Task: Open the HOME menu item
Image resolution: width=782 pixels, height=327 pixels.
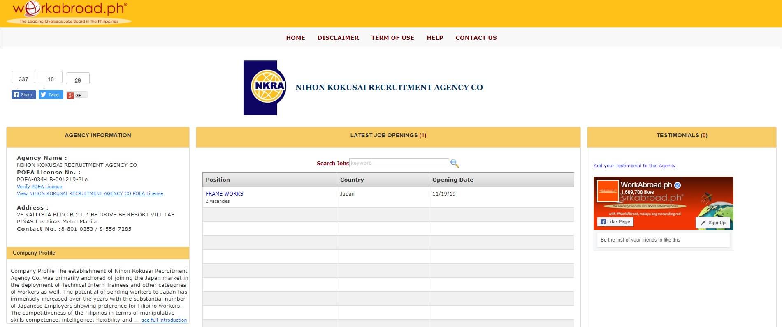Action: click(295, 38)
